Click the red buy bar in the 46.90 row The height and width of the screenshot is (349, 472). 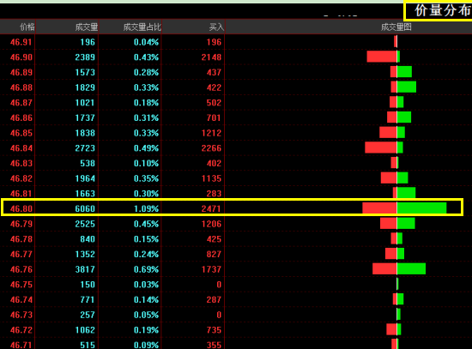point(382,57)
